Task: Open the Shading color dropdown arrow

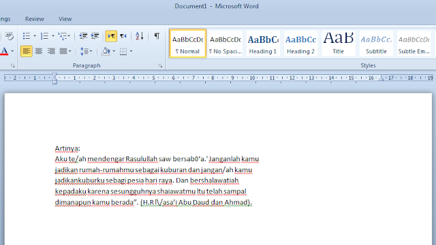Action: click(x=114, y=51)
